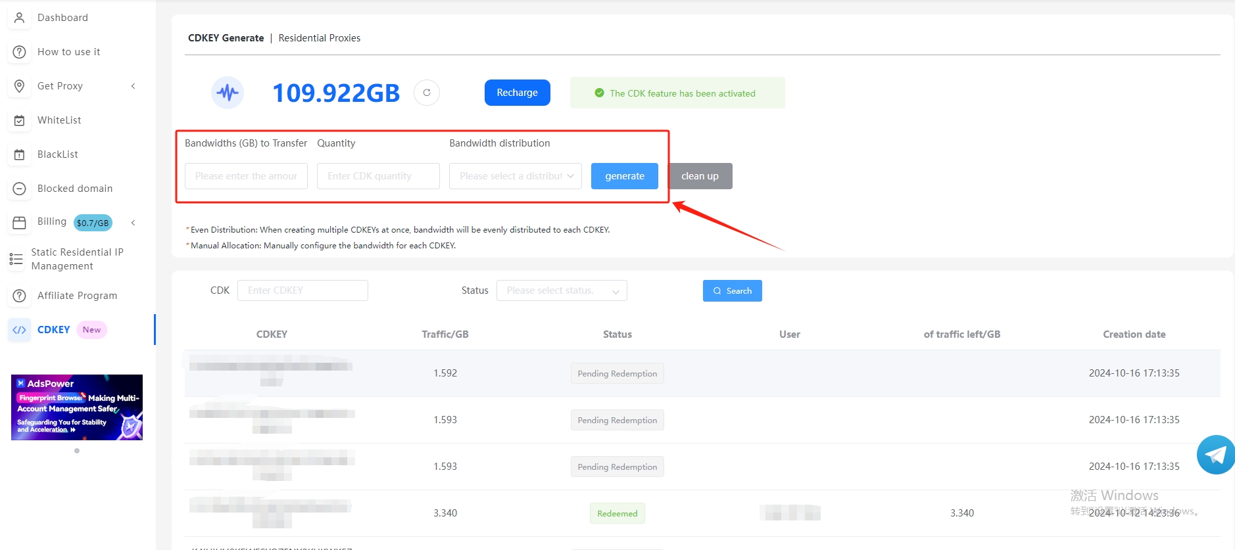This screenshot has height=550, width=1235.
Task: Focus the Enter CDKEY search field
Action: pyautogui.click(x=303, y=290)
